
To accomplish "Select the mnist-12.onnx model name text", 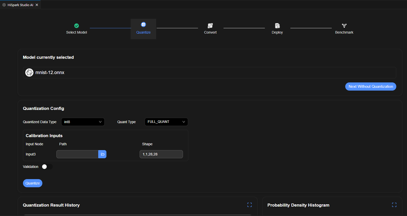I will point(50,73).
